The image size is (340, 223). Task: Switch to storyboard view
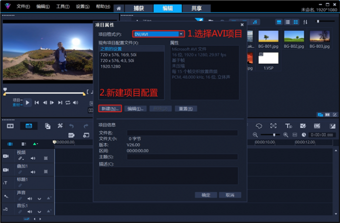tap(10, 126)
